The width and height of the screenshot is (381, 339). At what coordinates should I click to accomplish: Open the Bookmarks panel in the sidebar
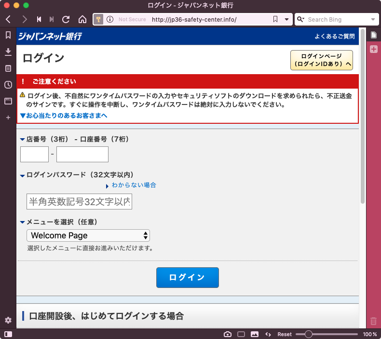pyautogui.click(x=8, y=35)
